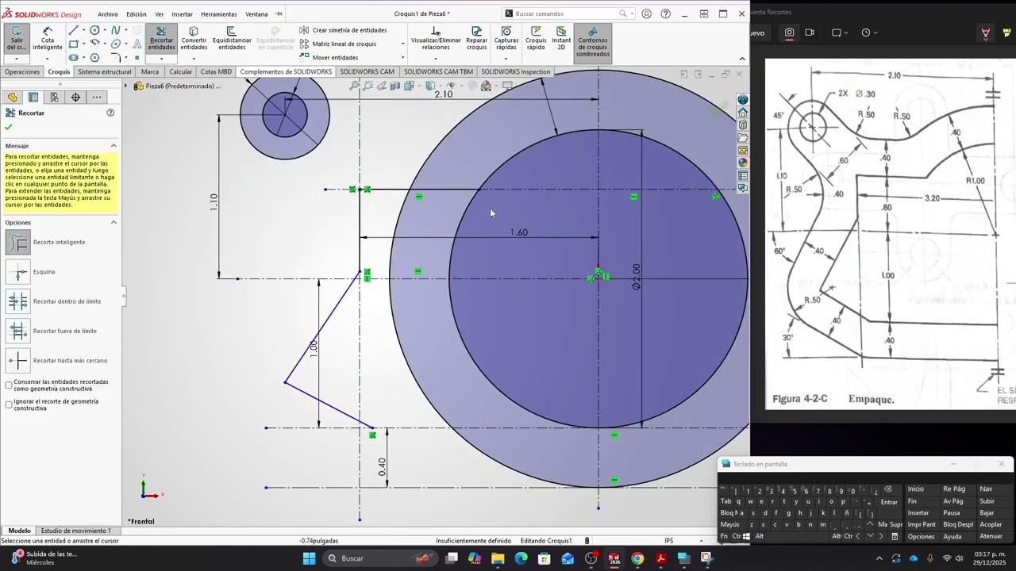The width and height of the screenshot is (1016, 571).
Task: Open Salir del croquis dropdown arrow
Action: [16, 59]
